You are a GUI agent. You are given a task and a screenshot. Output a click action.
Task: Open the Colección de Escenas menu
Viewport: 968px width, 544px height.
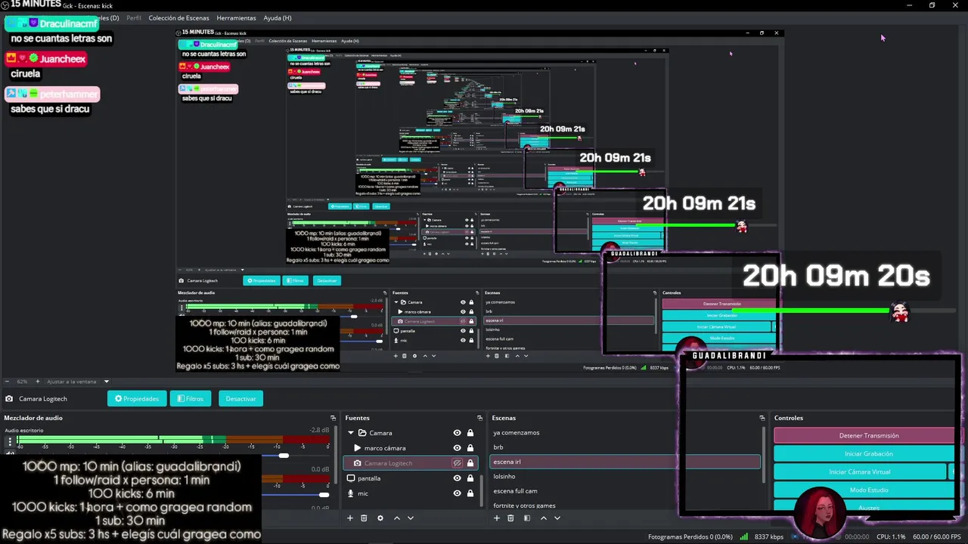point(178,17)
